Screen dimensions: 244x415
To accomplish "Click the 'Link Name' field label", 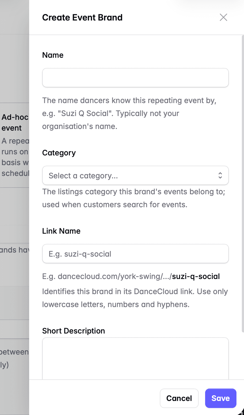I will point(61,231).
